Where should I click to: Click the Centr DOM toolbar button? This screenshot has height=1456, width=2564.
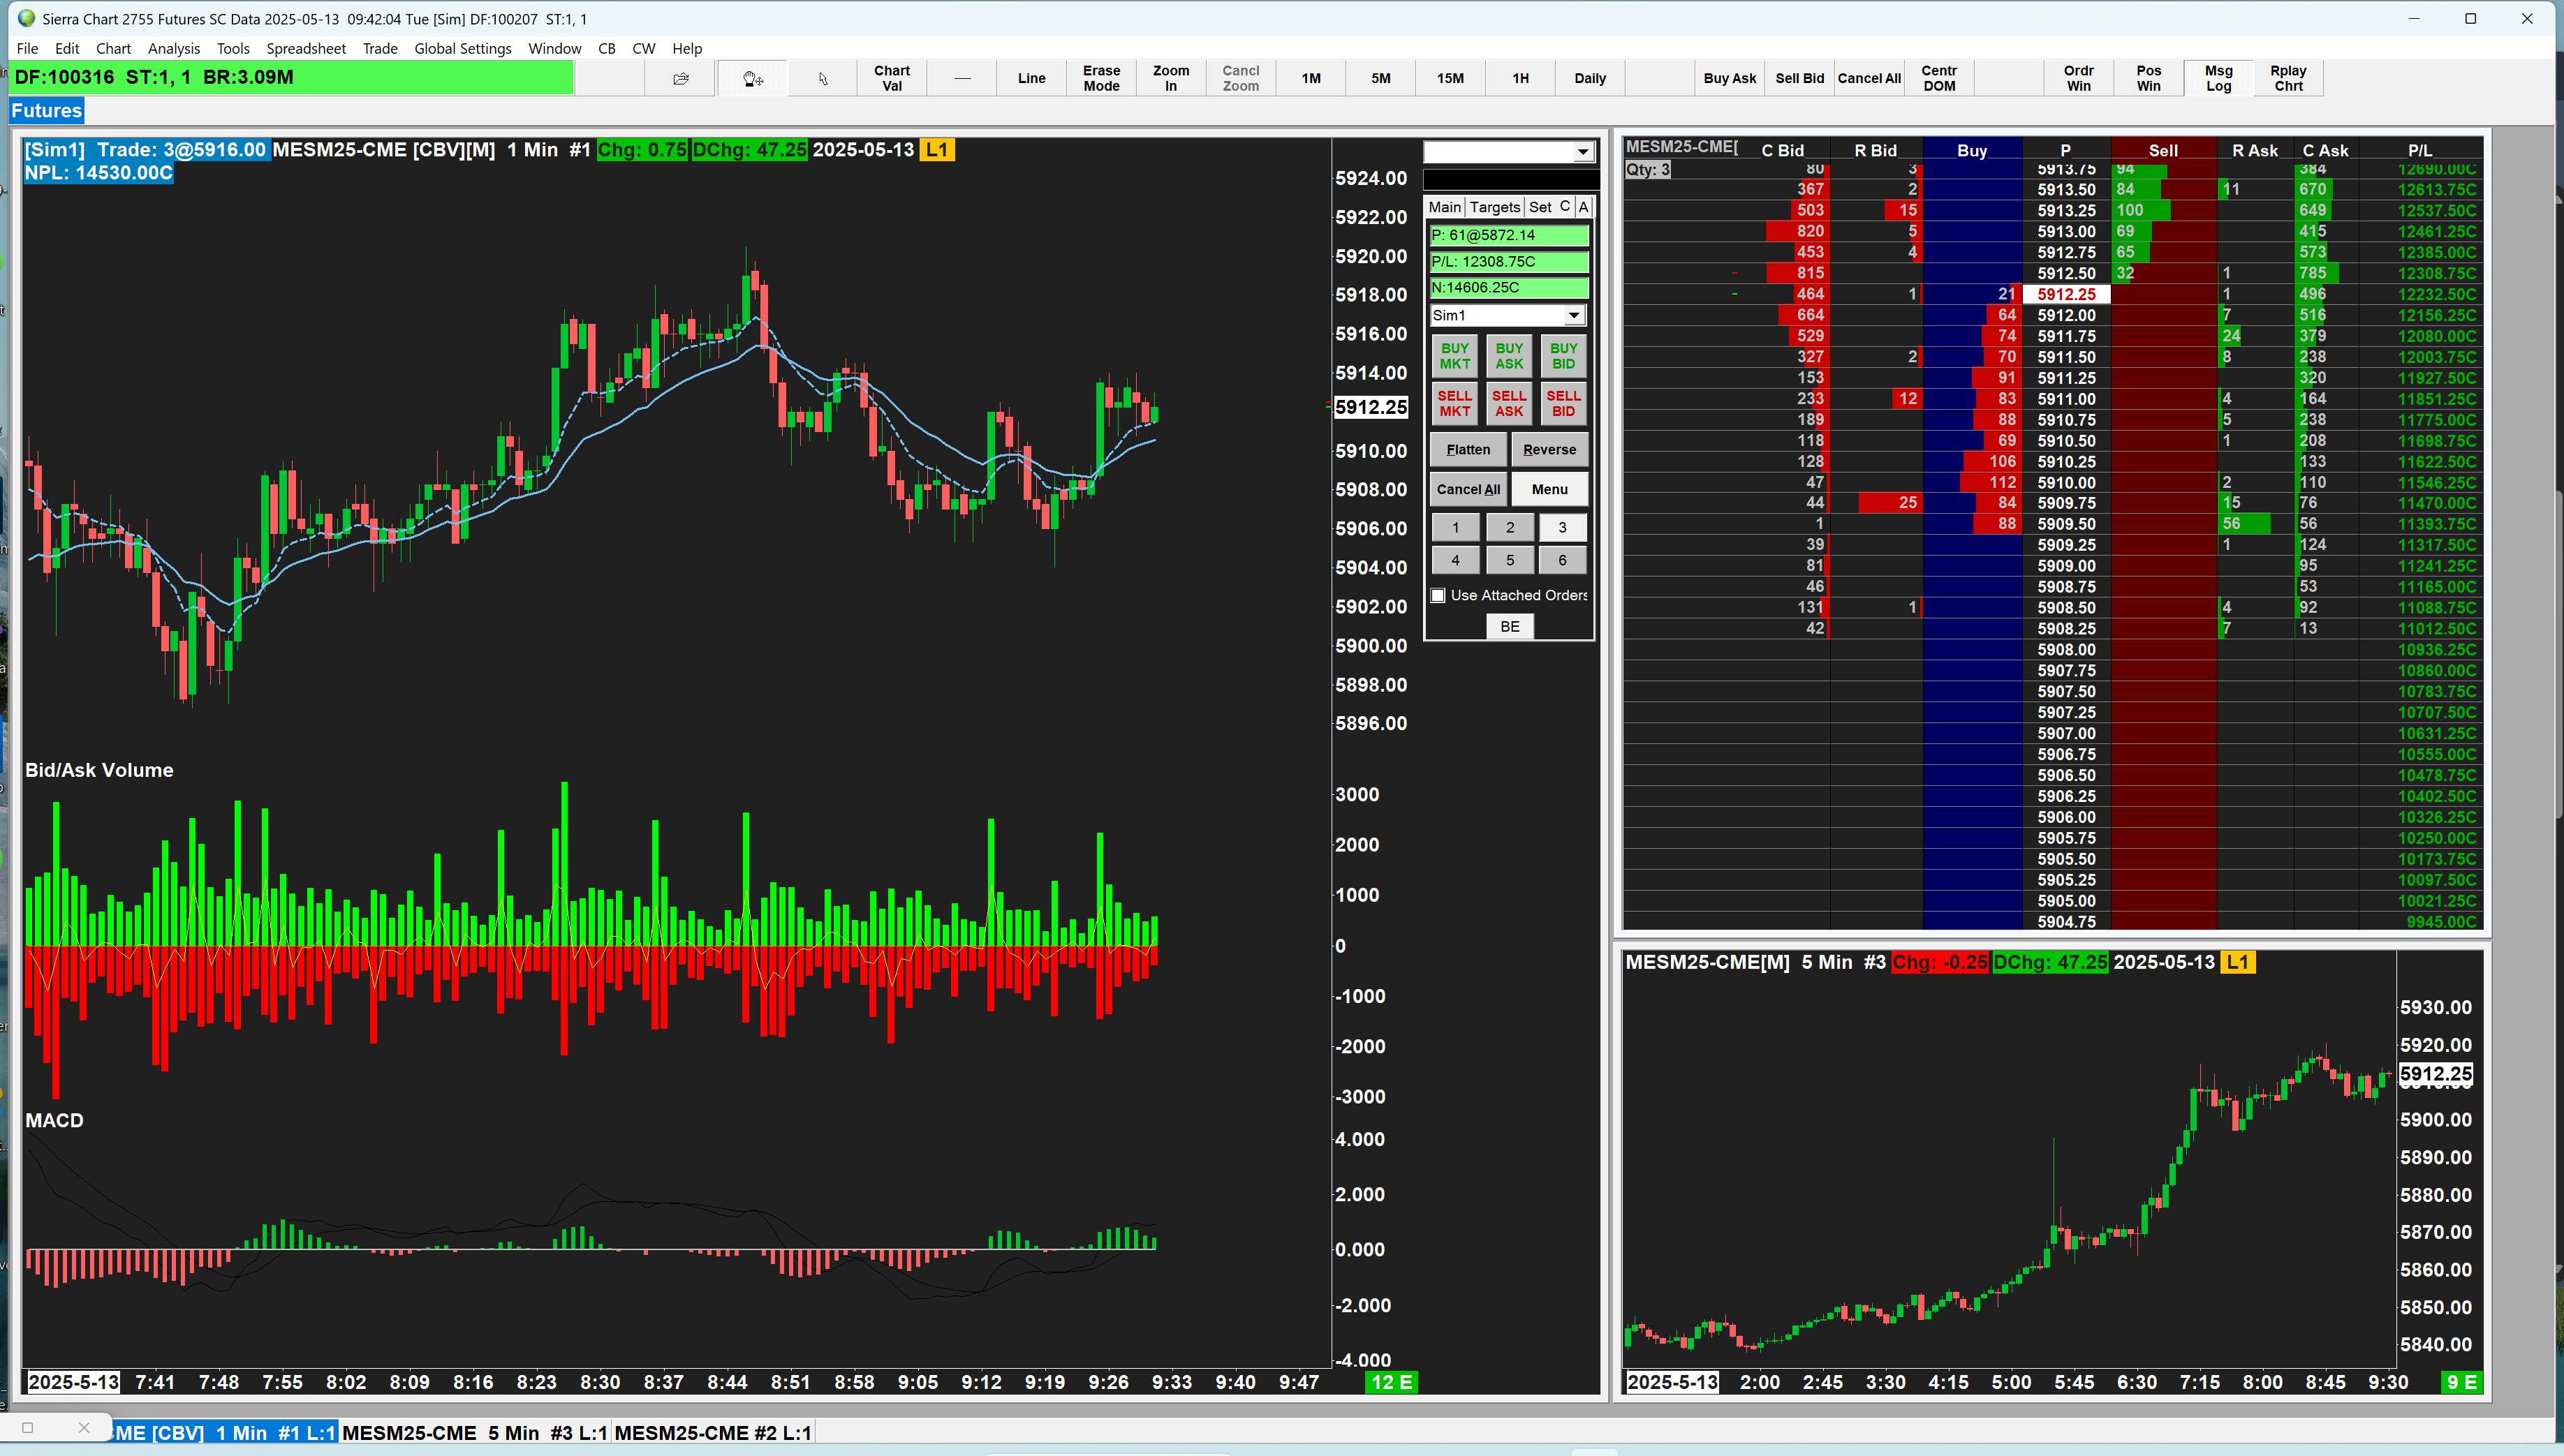point(1938,78)
